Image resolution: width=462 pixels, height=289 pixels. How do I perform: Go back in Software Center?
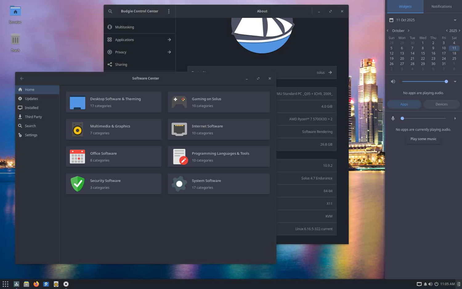(x=22, y=78)
